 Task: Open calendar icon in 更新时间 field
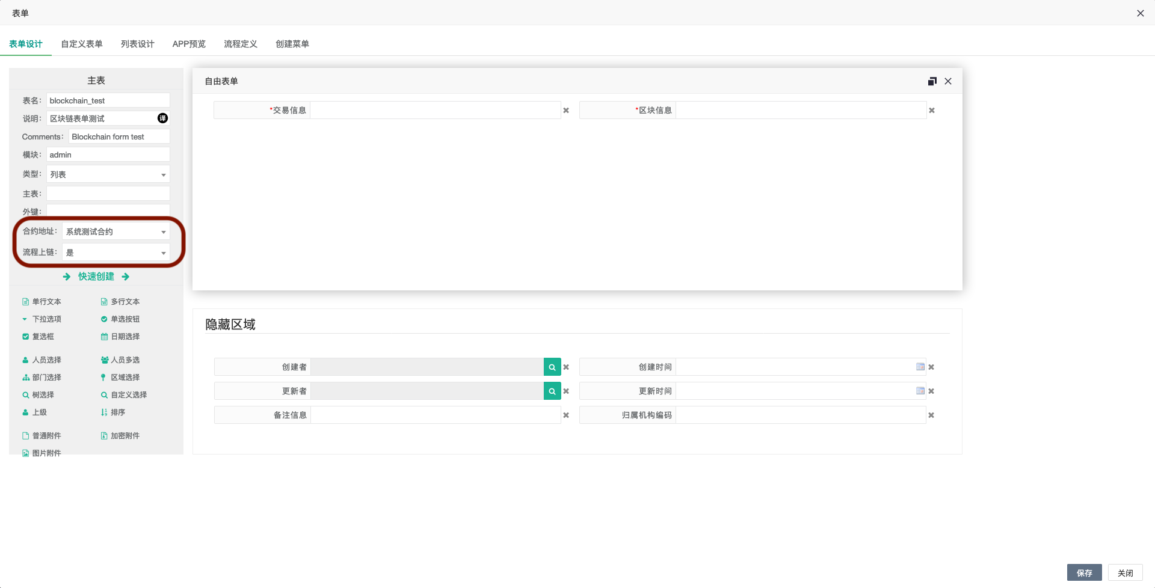pos(920,391)
